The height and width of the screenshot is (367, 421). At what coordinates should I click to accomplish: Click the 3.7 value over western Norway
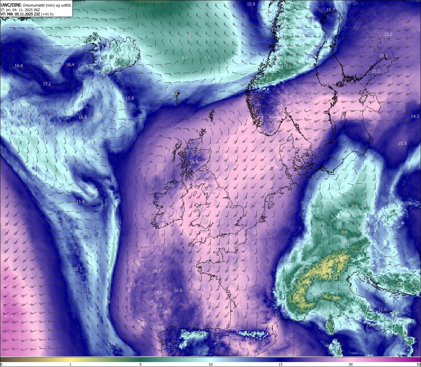(269, 79)
